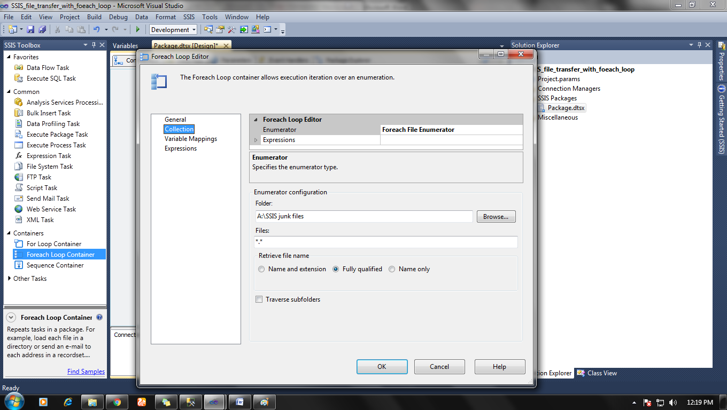Expand the Expressions property row

[256, 140]
